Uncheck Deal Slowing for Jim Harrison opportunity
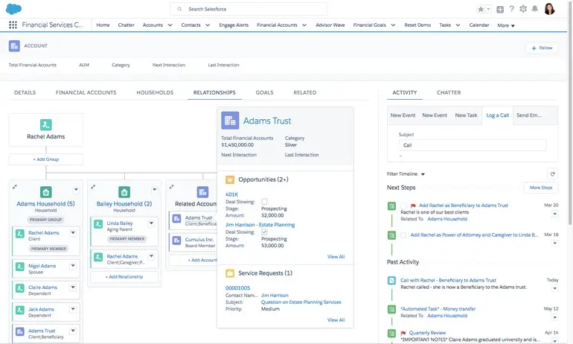The width and height of the screenshot is (573, 344). 264,232
